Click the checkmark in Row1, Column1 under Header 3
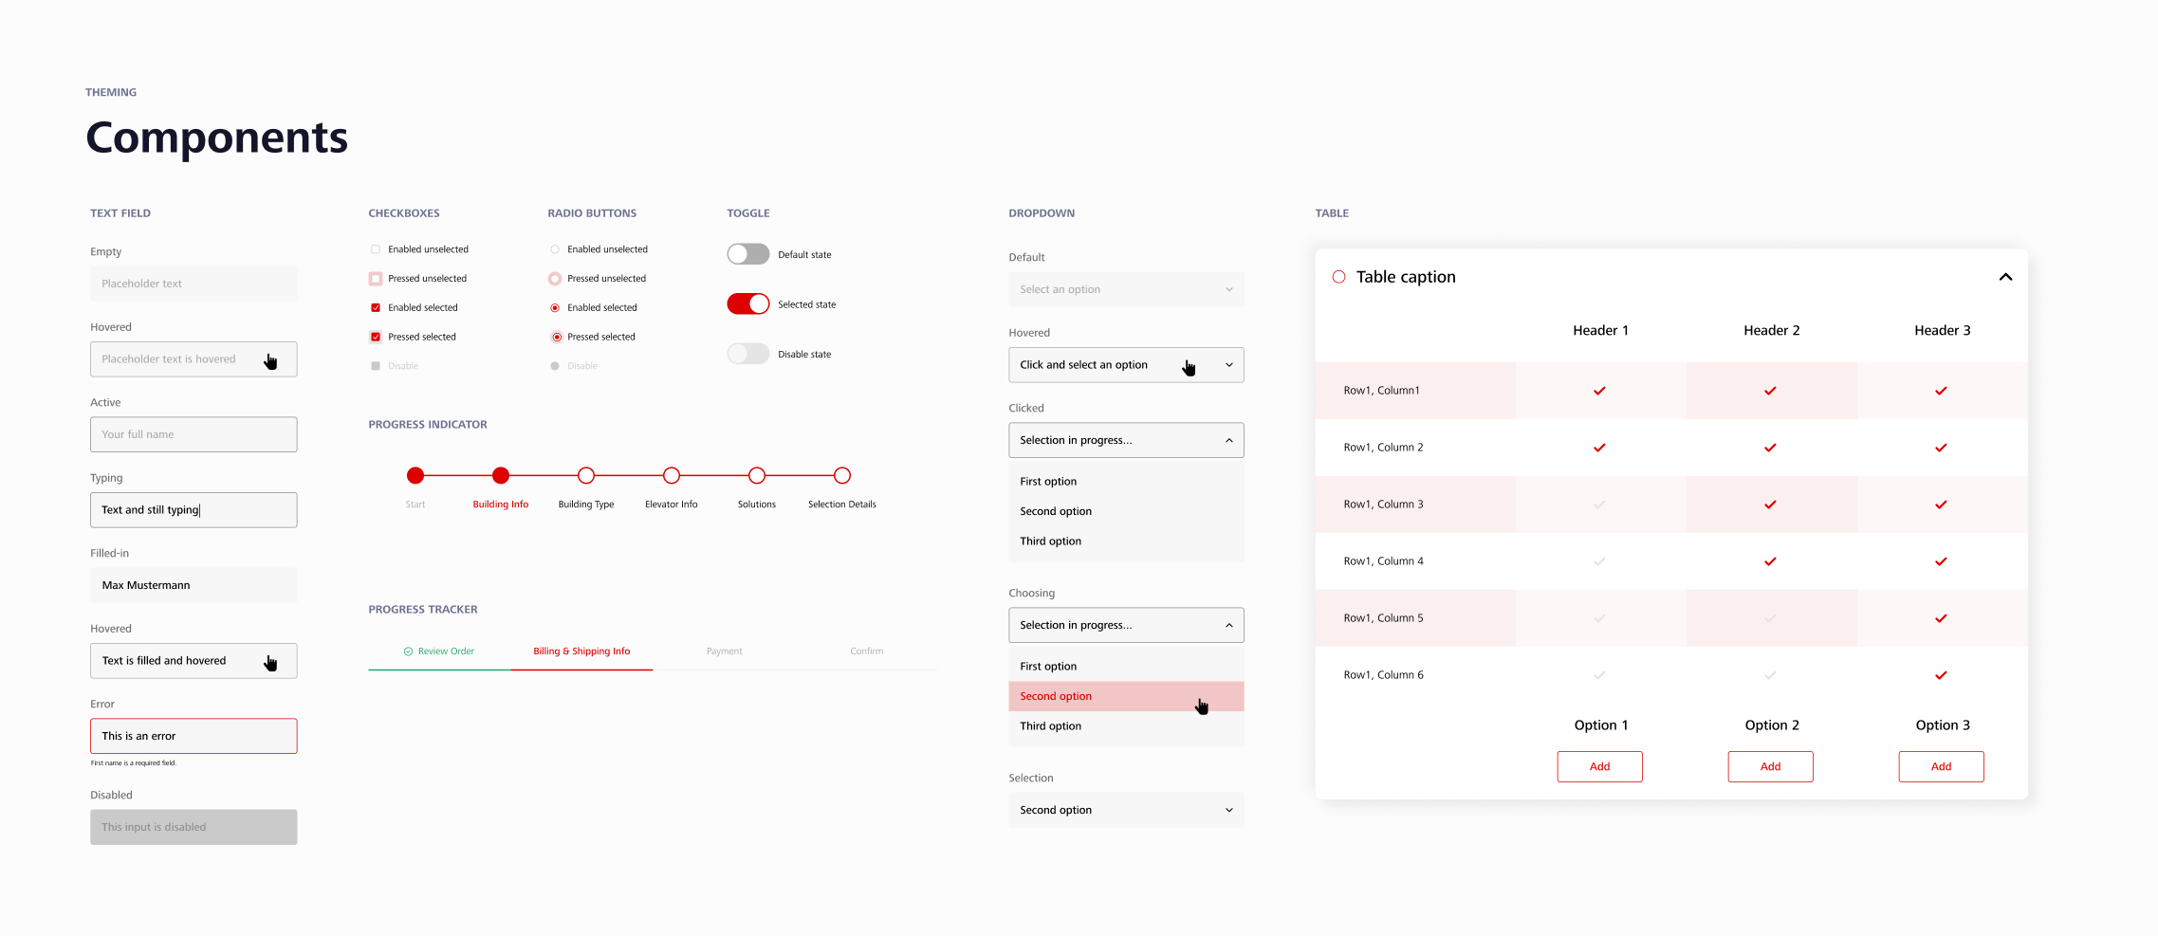 pyautogui.click(x=1941, y=391)
